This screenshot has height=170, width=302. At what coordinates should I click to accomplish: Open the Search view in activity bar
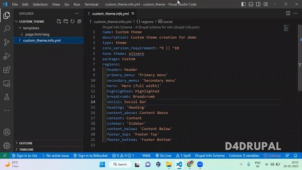(x=7, y=29)
